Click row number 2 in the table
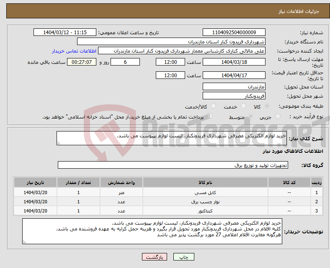 pos(317,202)
